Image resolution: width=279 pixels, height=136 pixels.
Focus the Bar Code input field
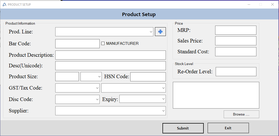[x=77, y=44]
